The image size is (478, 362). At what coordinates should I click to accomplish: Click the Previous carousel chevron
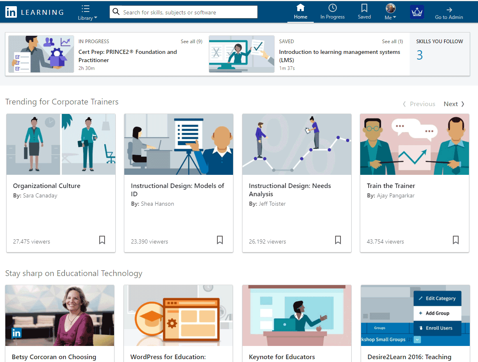tap(404, 104)
